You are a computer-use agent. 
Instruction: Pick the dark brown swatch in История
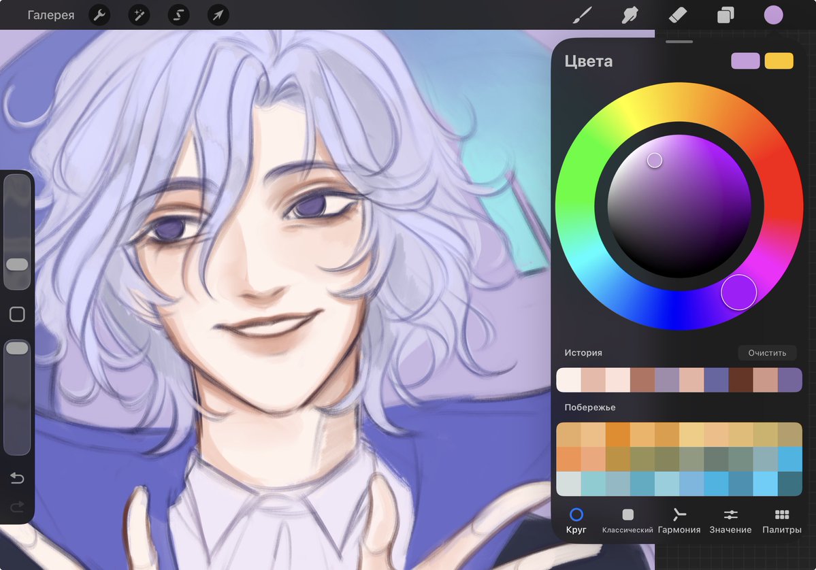point(740,380)
